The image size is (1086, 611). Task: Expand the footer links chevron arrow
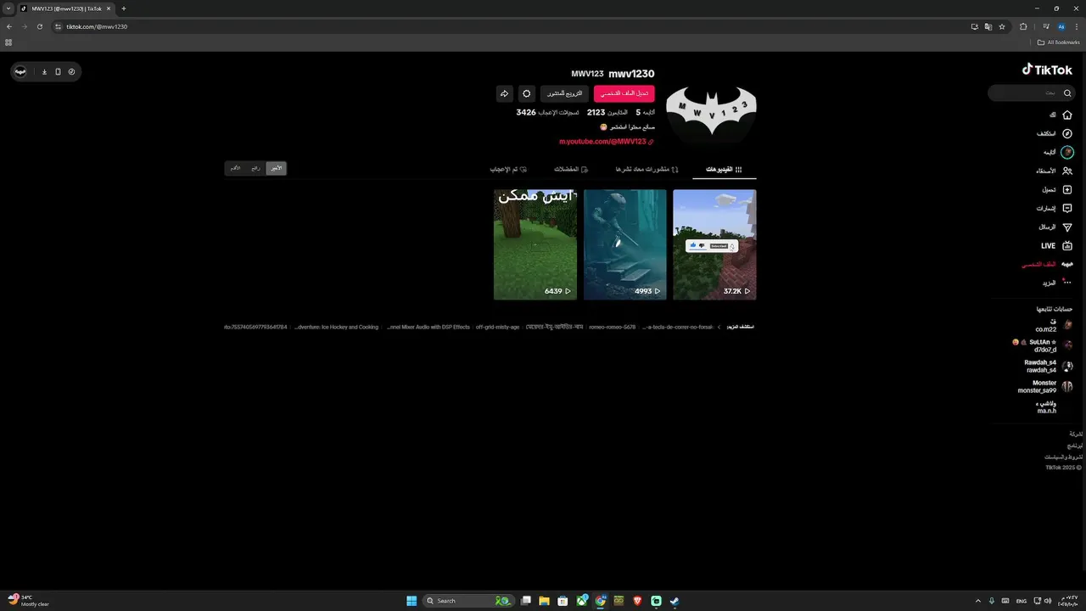pos(719,327)
